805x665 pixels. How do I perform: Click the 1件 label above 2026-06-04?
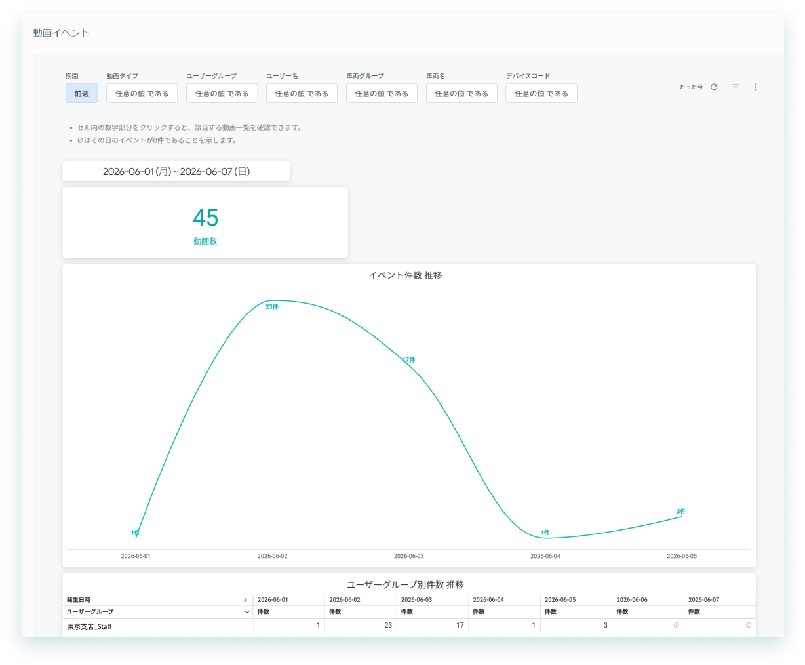[x=545, y=533]
